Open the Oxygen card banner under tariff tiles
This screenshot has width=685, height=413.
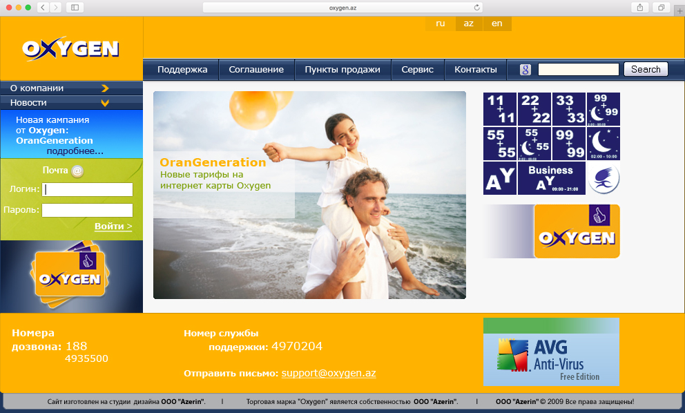point(551,231)
